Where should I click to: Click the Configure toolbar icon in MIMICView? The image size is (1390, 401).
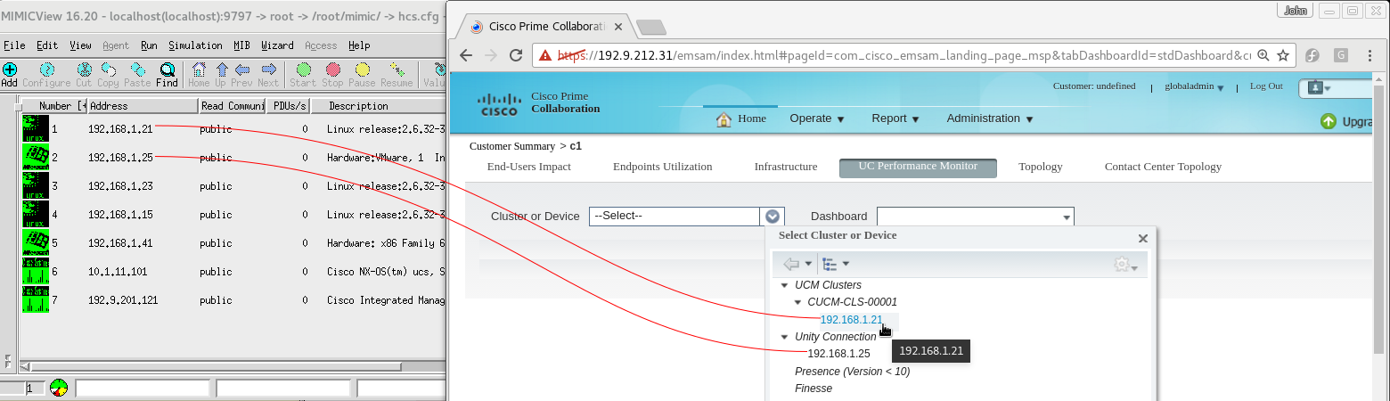46,70
